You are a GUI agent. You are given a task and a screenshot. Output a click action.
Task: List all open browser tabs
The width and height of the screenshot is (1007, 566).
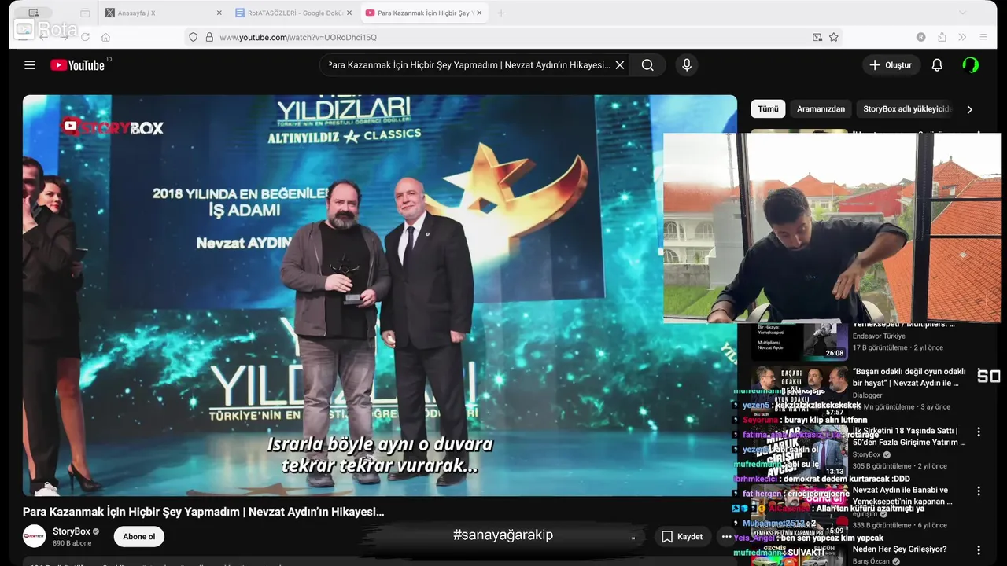pos(962,13)
